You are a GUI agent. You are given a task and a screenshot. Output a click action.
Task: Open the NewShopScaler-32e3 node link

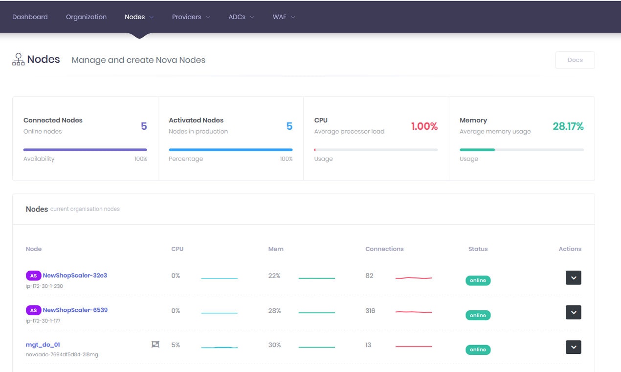75,276
